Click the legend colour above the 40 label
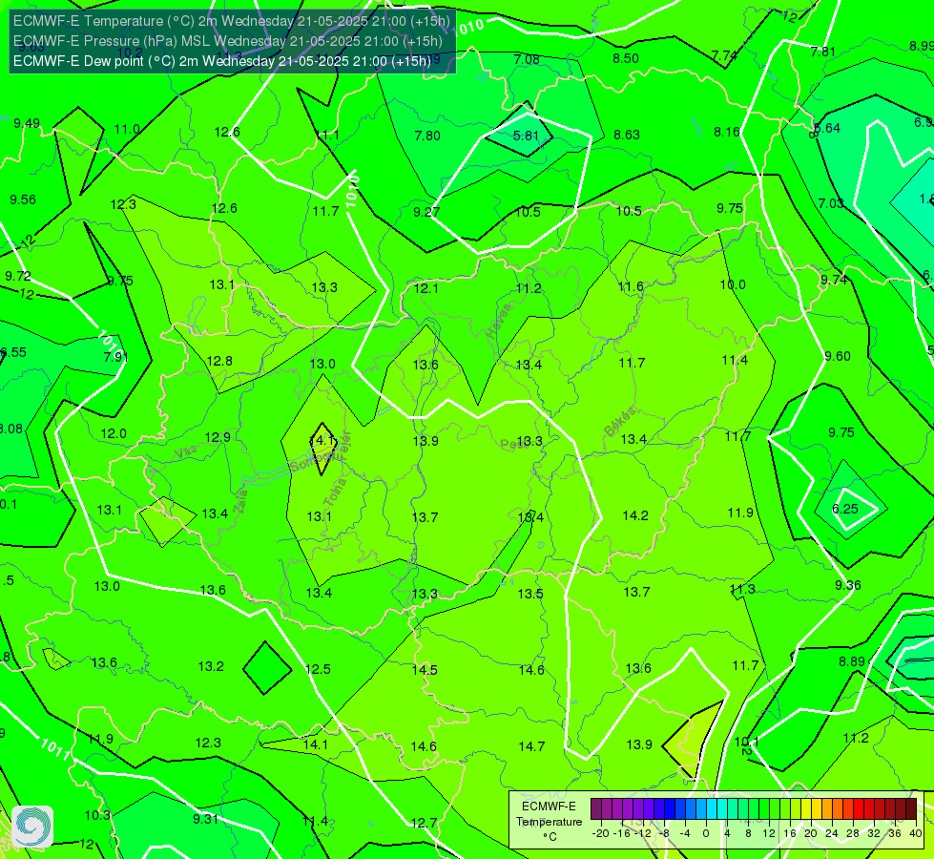This screenshot has width=934, height=859. [911, 809]
